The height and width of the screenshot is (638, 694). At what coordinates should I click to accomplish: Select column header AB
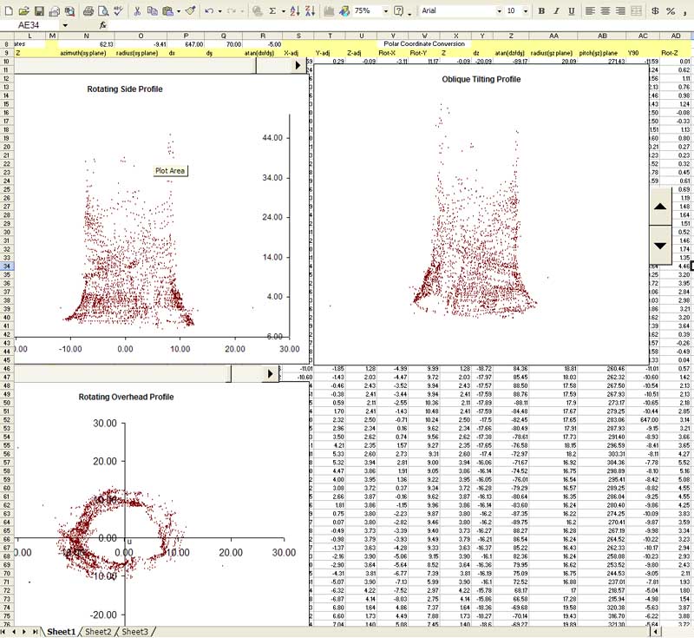602,36
